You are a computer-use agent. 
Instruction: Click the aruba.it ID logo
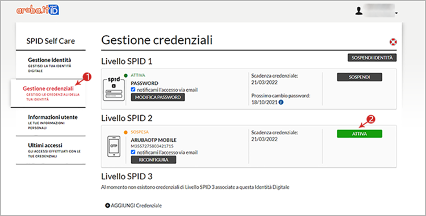point(37,10)
